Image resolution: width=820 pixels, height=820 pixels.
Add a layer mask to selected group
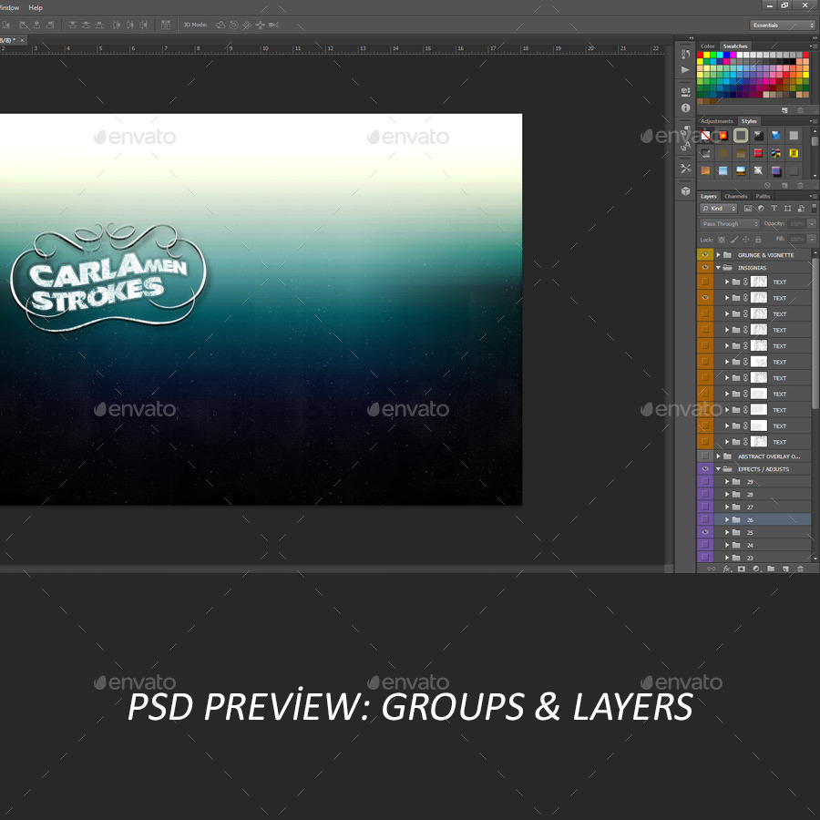click(x=742, y=568)
